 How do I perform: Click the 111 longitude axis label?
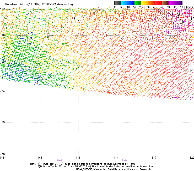coord(78,158)
